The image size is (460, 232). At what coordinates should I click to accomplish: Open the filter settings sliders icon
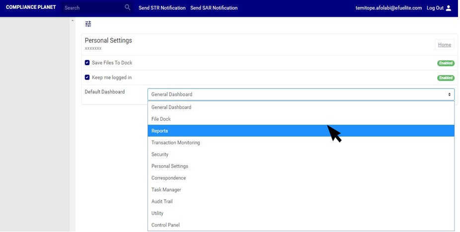tap(88, 24)
